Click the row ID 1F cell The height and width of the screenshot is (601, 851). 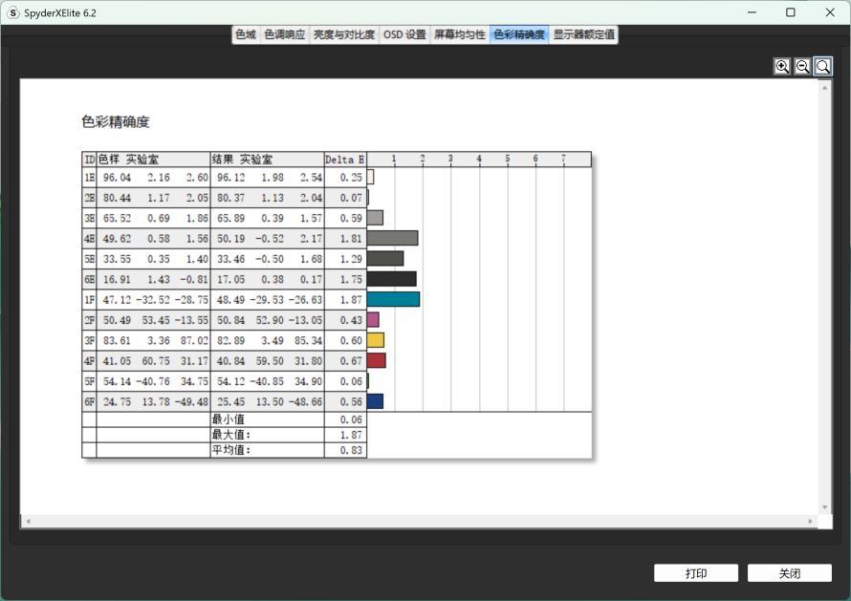point(89,299)
